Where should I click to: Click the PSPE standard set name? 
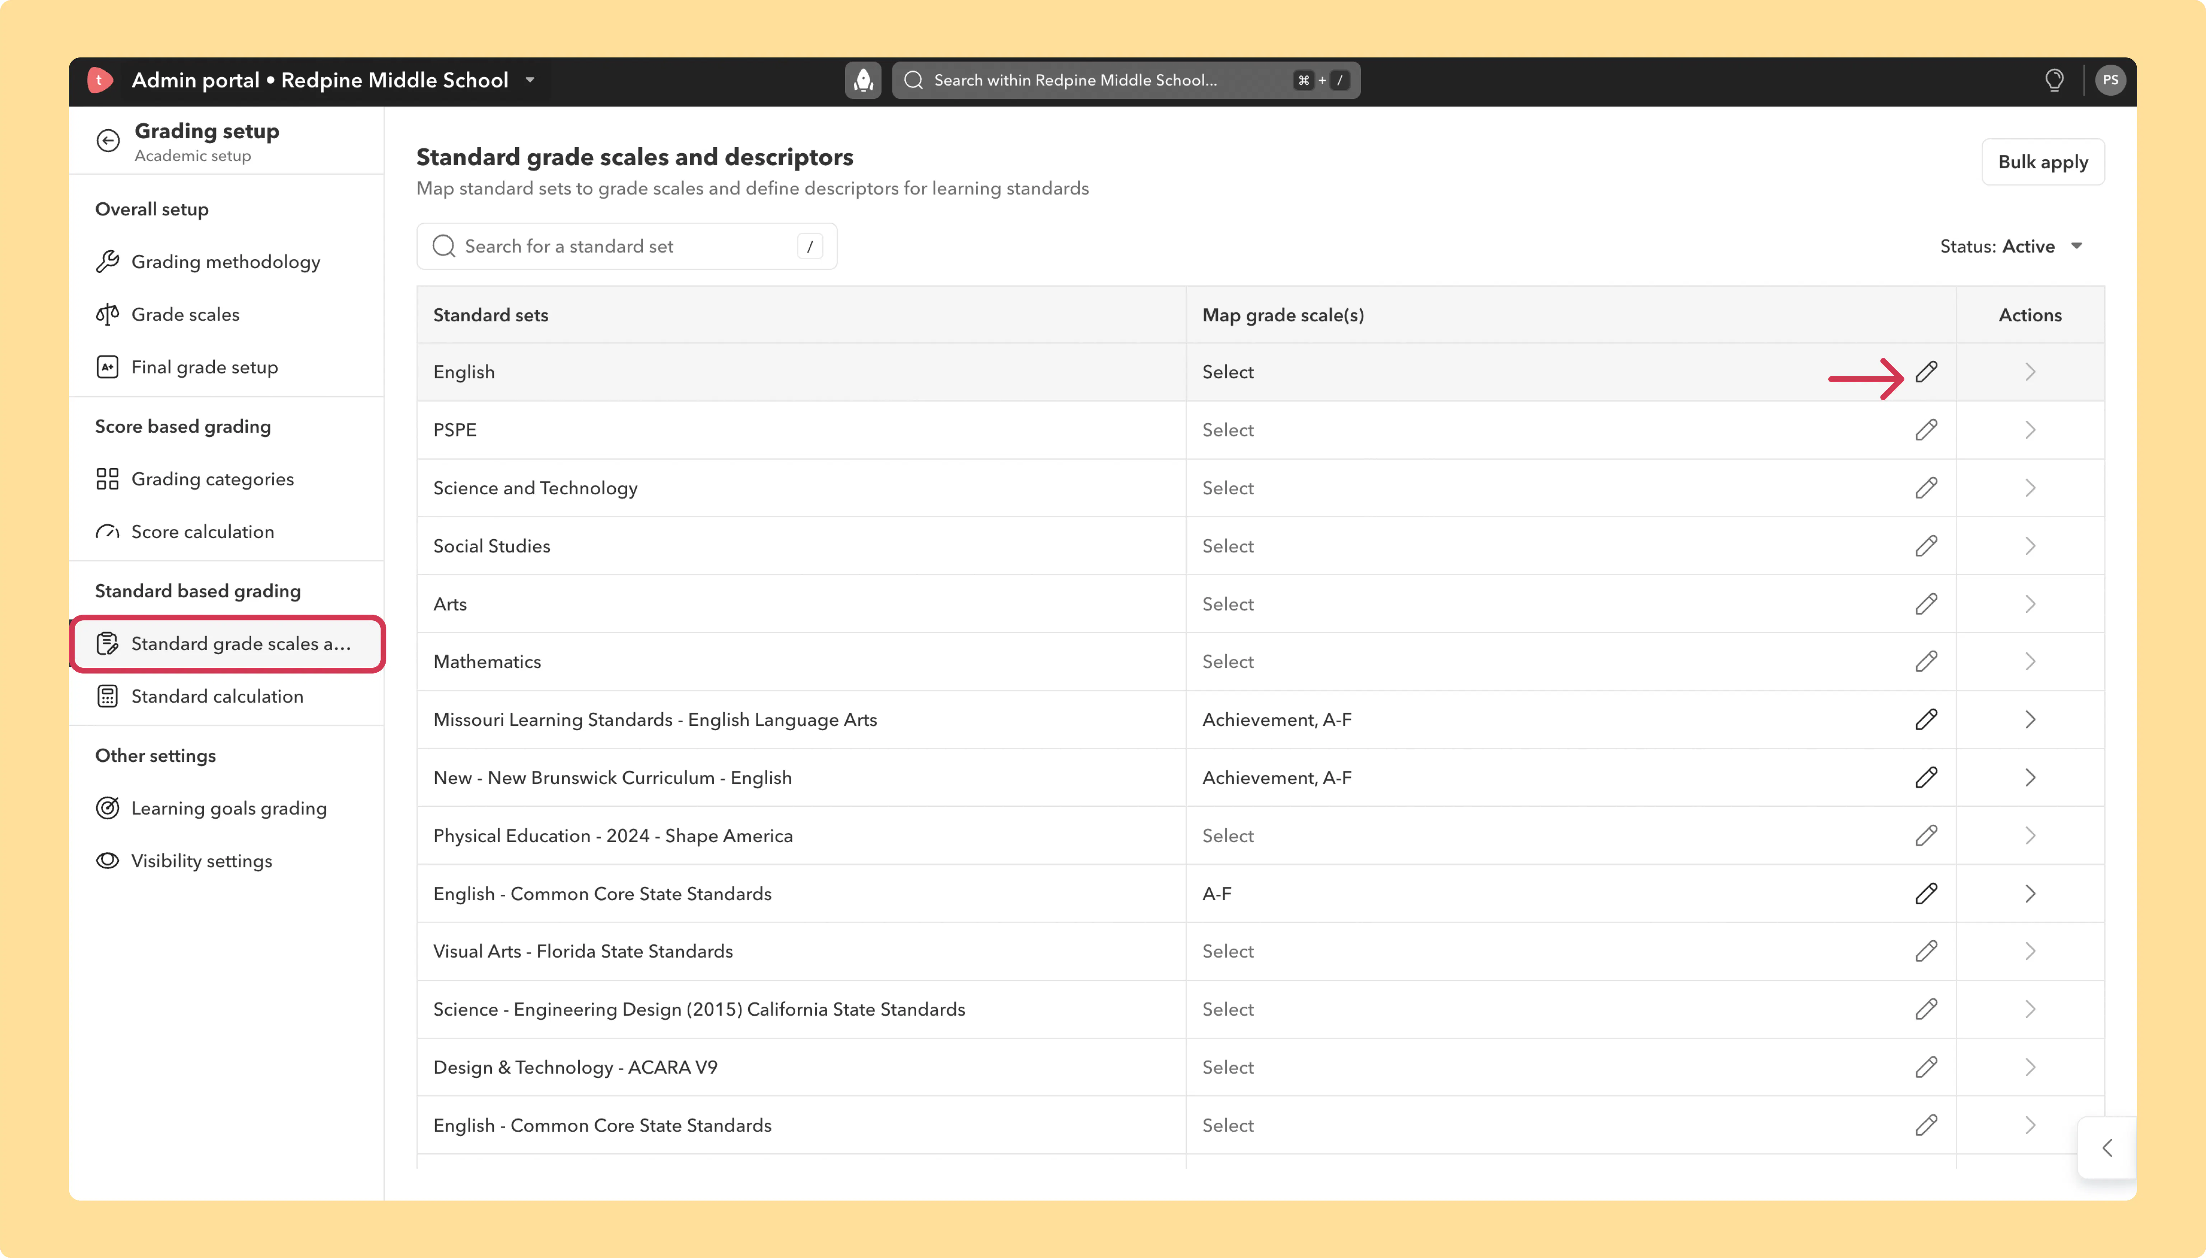pos(455,429)
